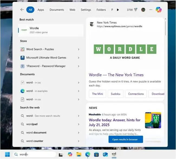Open Wordle today answer hints news headline
Viewport: 176px width, 159px height.
click(115, 122)
